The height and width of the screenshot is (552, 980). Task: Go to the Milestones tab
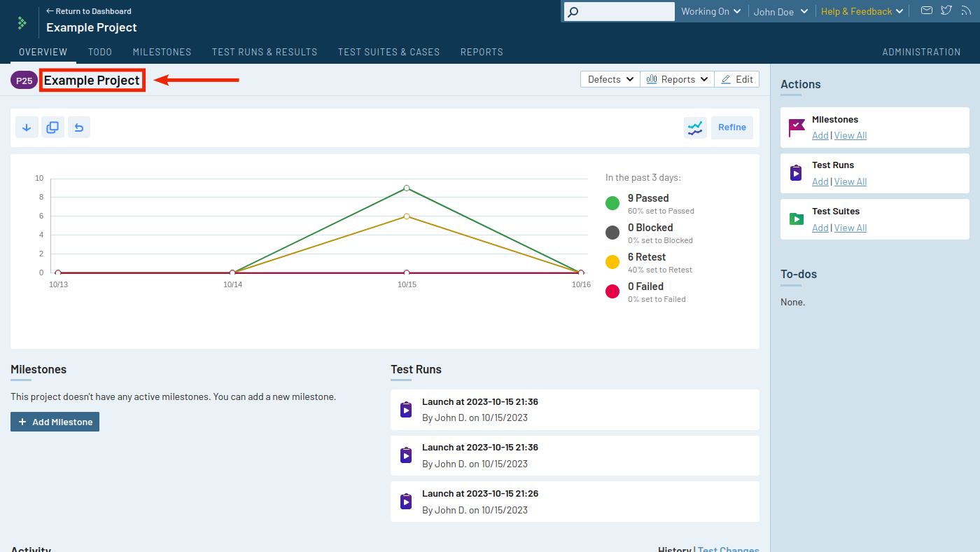162,52
